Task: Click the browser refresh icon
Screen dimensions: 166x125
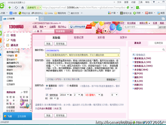Action: point(16,7)
